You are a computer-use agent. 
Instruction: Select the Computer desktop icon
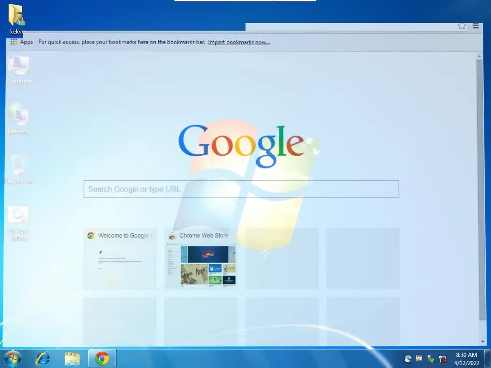coord(19,70)
